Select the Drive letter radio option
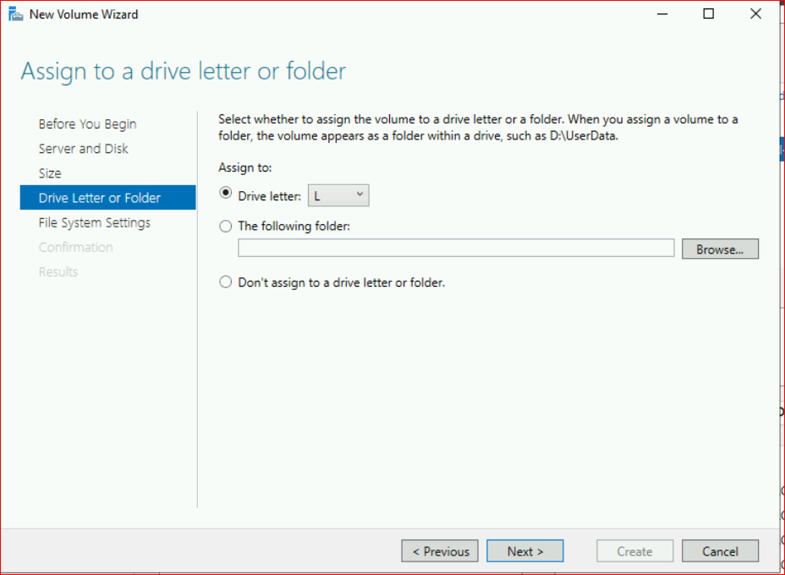785x575 pixels. tap(226, 194)
